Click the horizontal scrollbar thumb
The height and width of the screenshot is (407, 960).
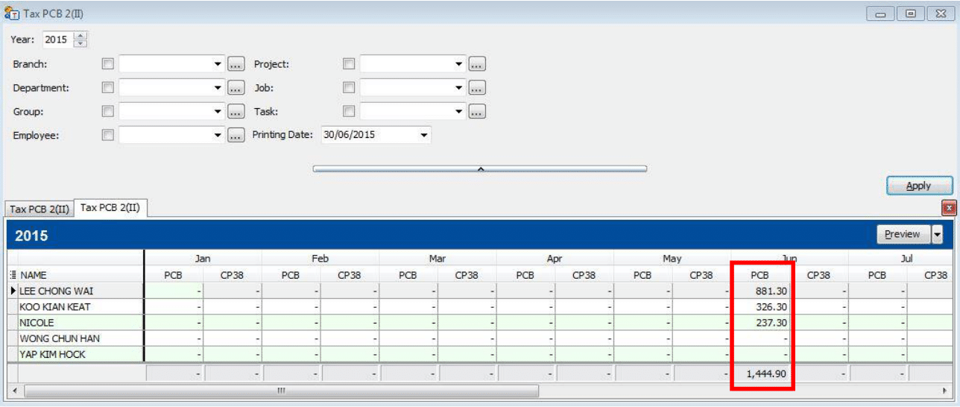coord(281,391)
